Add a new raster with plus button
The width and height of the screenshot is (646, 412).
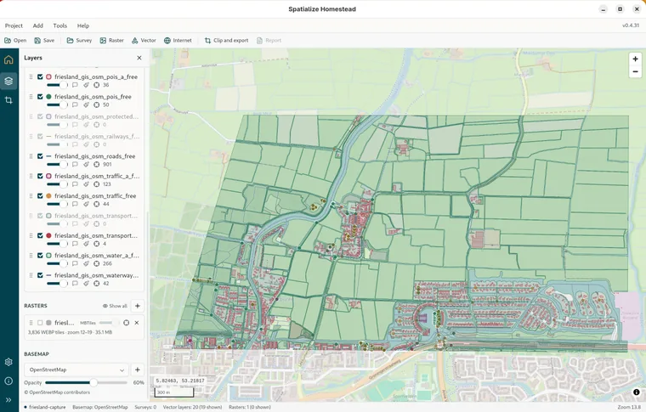point(138,306)
